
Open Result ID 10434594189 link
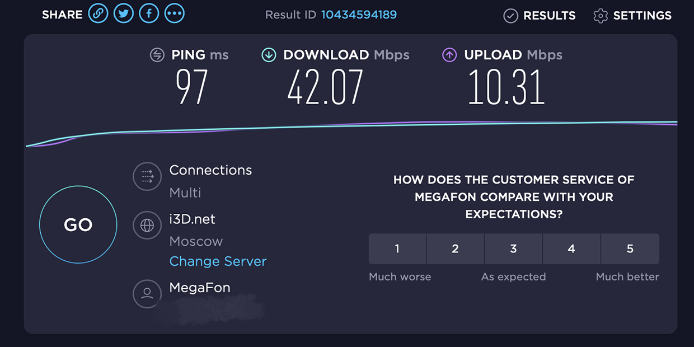359,15
